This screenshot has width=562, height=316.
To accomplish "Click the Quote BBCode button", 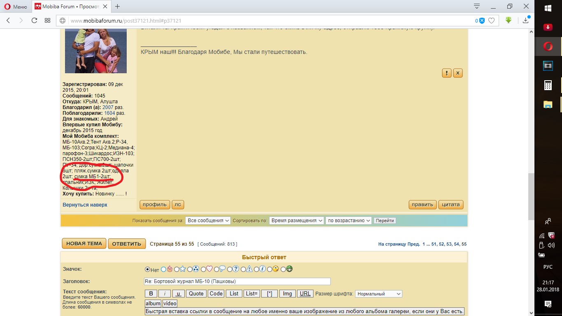I will (196, 293).
